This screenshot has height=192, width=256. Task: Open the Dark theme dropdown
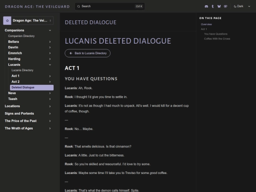pos(242,6)
